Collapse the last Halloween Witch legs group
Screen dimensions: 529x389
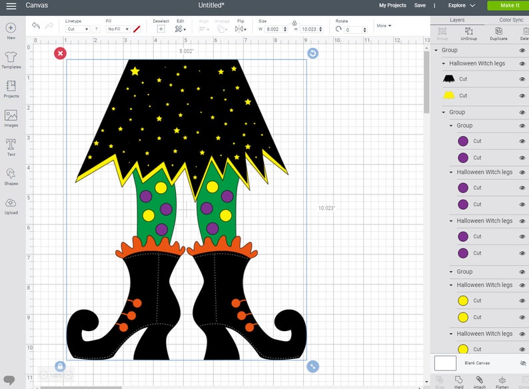(x=451, y=334)
